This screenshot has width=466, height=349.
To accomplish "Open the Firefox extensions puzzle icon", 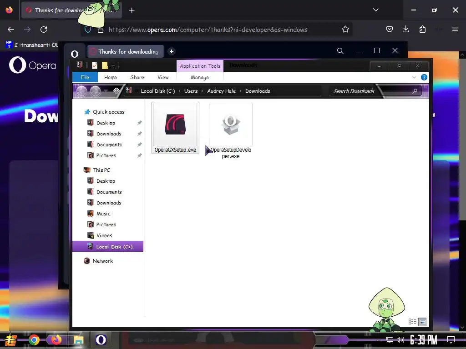I will coord(422,29).
